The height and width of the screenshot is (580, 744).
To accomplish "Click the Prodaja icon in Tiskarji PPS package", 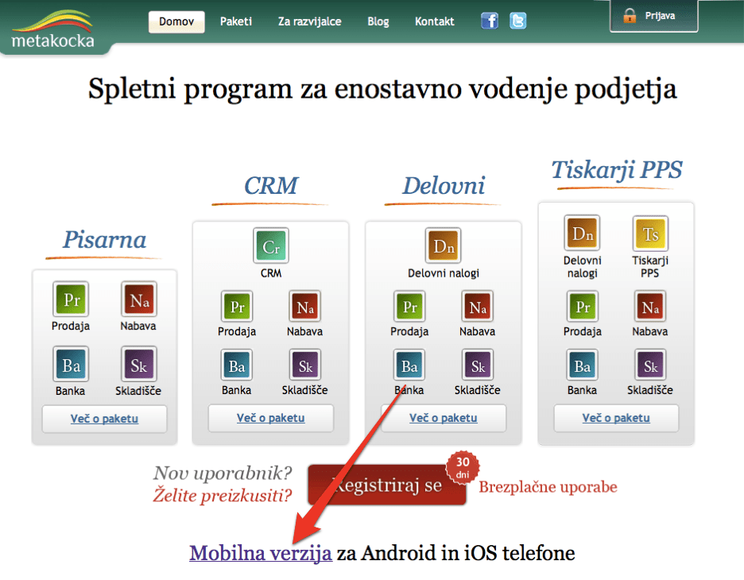I will 582,307.
